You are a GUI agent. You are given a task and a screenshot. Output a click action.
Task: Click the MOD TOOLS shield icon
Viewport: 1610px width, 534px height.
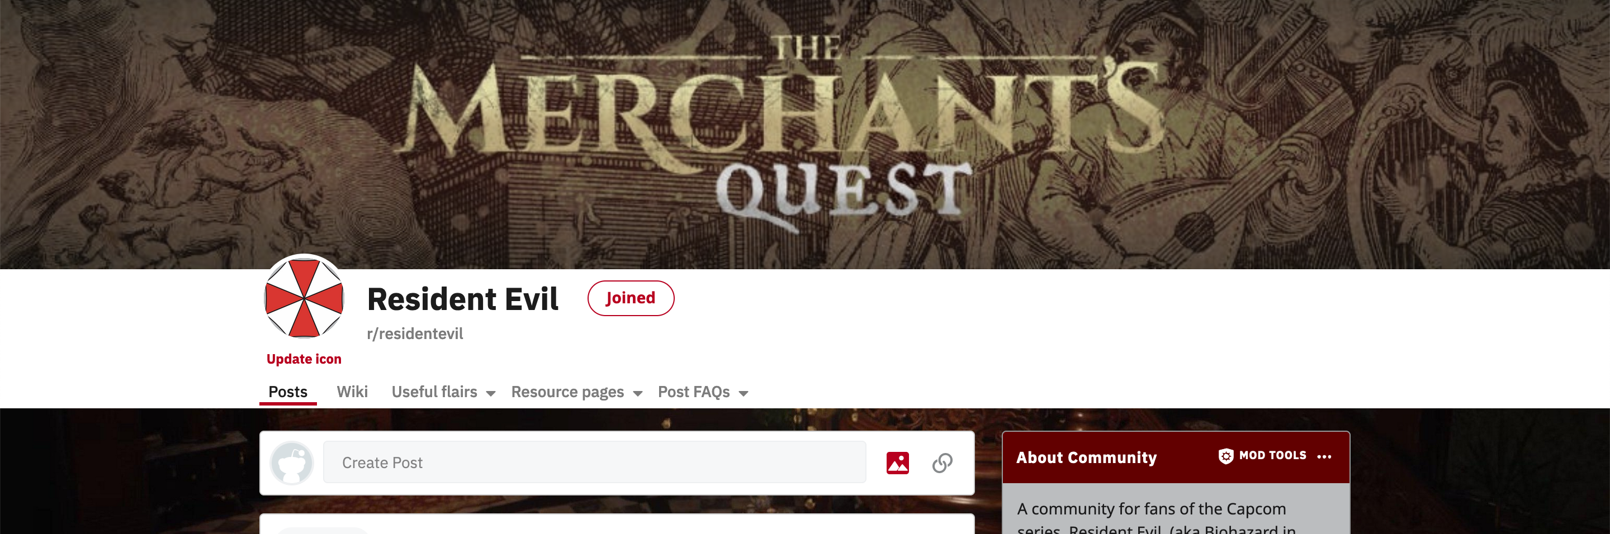tap(1225, 456)
